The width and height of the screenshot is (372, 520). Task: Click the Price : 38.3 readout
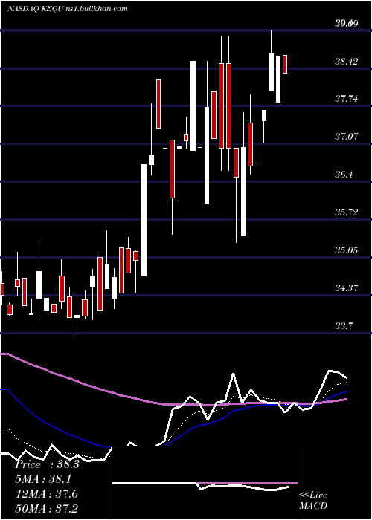tap(47, 464)
